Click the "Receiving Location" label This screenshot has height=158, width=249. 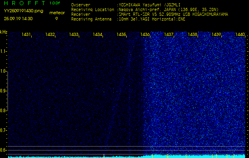point(93,9)
